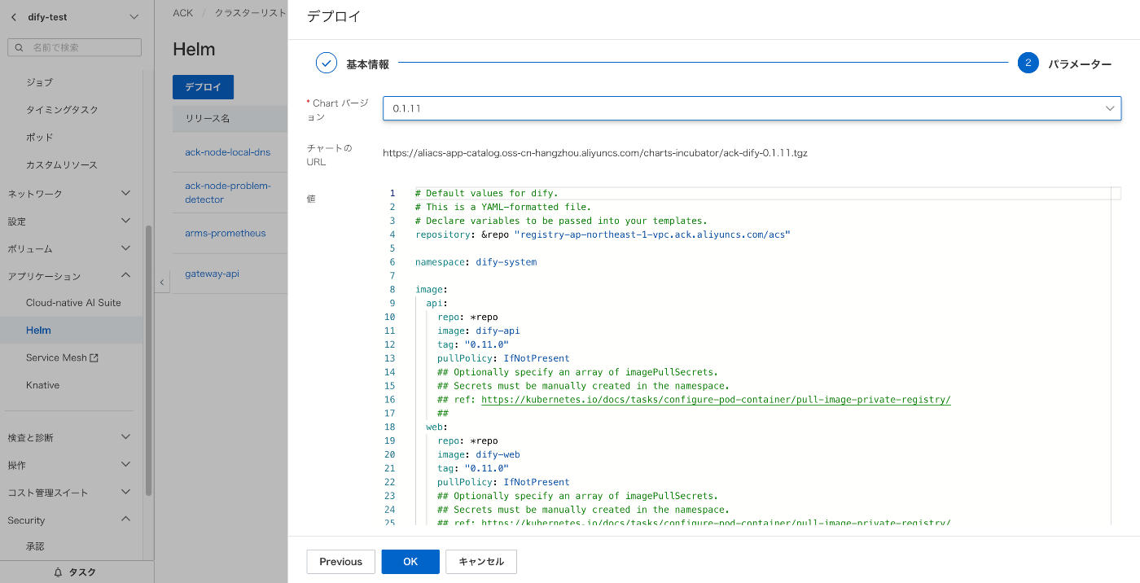Open the dify-test cluster switcher chevron
1140x583 pixels.
point(134,17)
